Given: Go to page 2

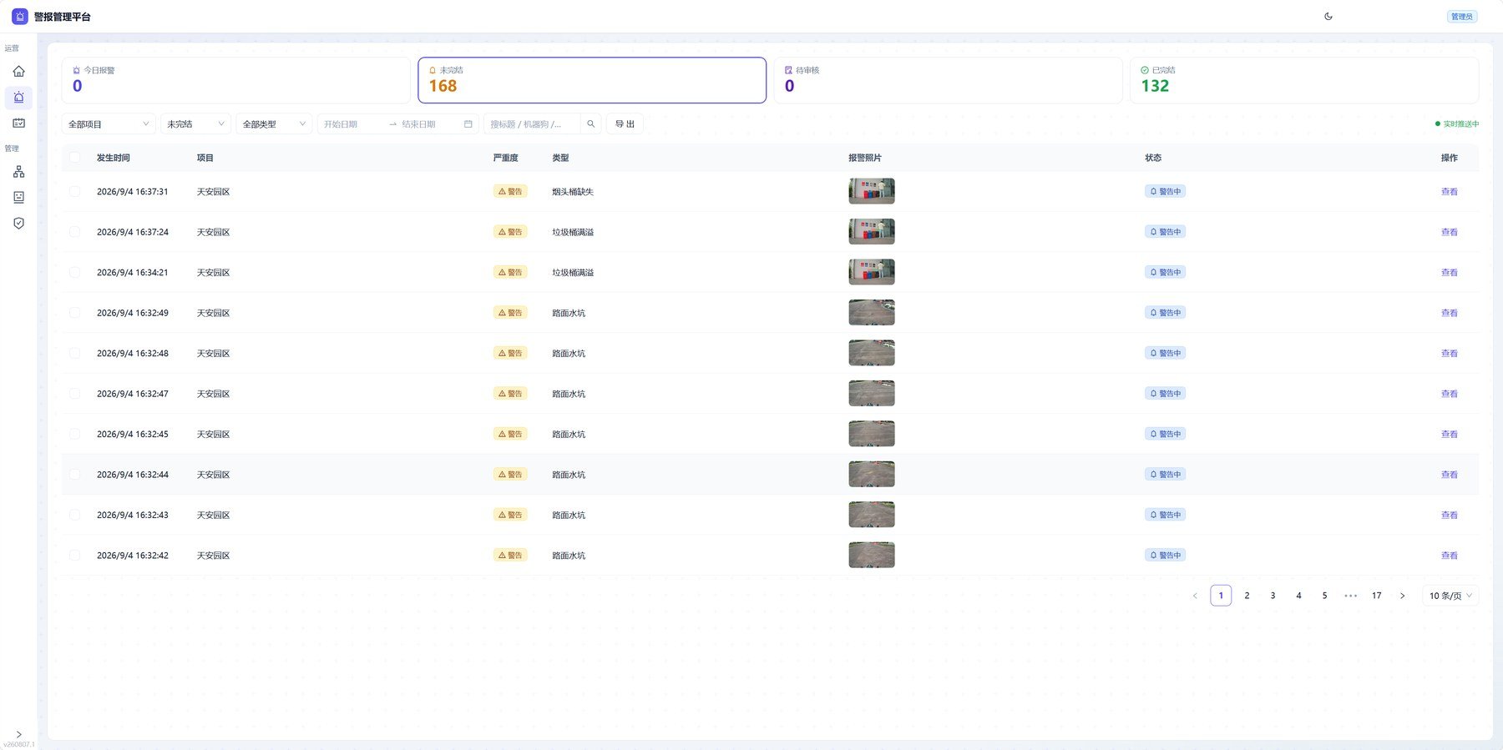Looking at the screenshot, I should point(1247,596).
